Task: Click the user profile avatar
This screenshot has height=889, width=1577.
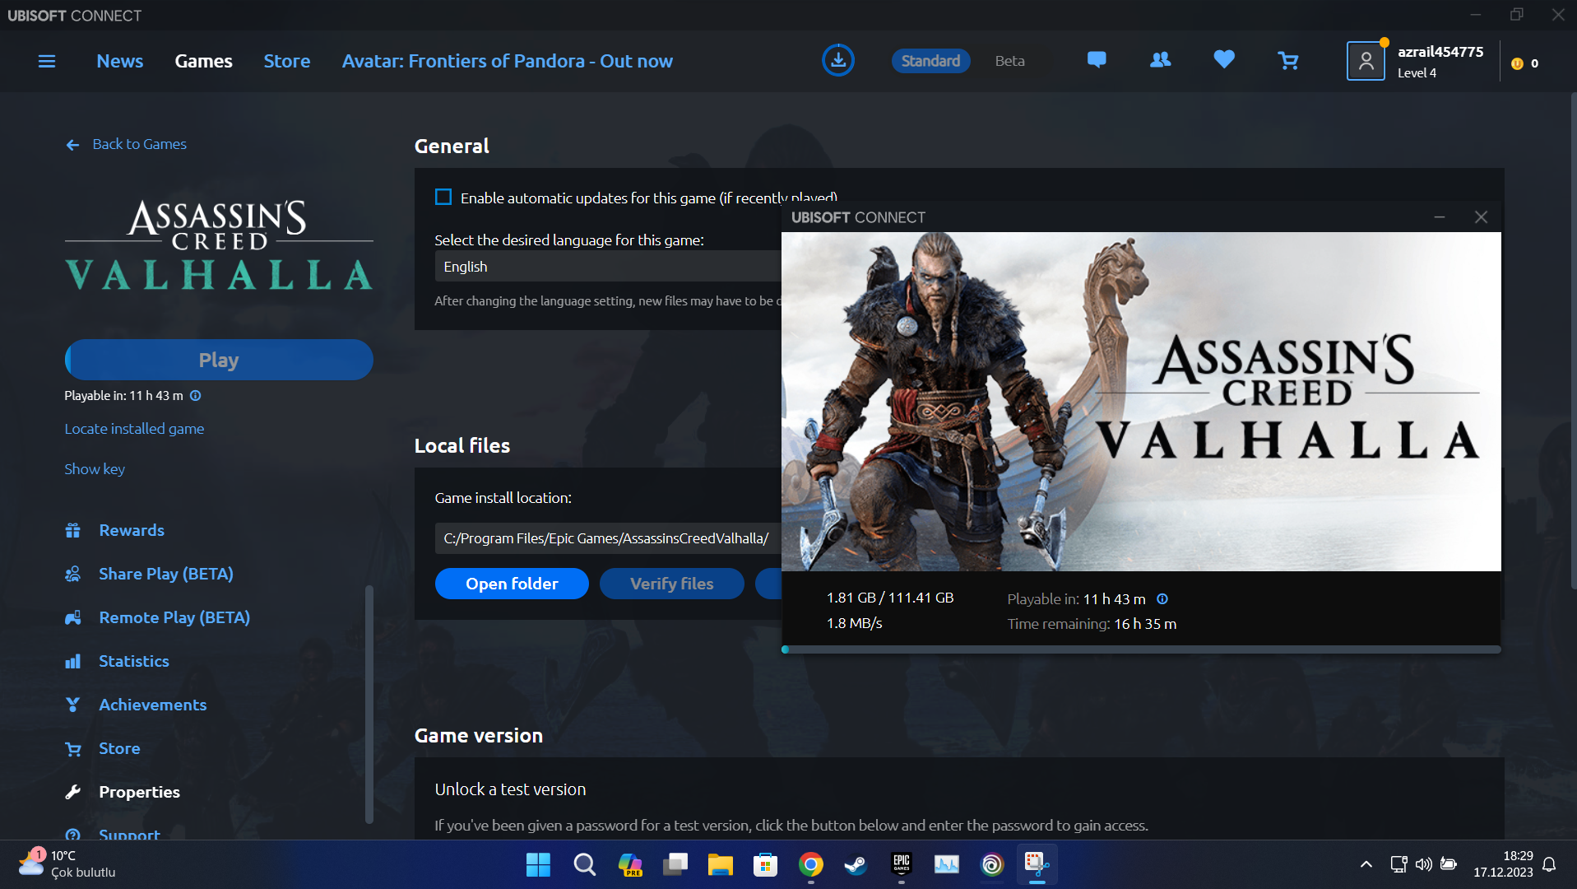Action: click(1366, 61)
